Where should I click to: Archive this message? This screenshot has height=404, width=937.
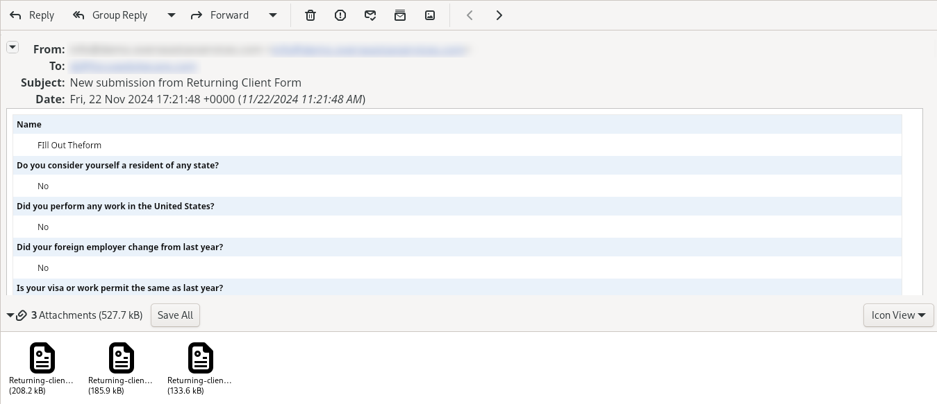(400, 15)
